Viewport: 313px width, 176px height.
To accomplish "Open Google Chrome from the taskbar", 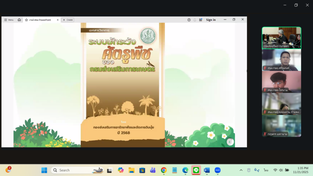I will tap(164, 170).
